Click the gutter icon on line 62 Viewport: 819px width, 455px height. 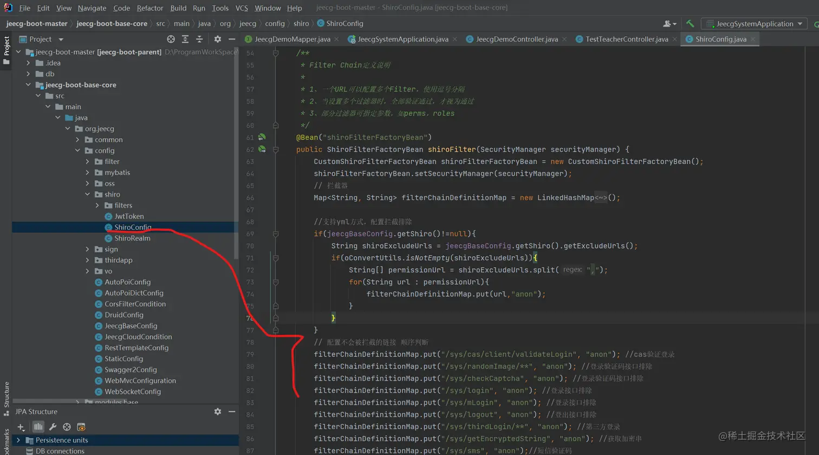click(x=262, y=149)
